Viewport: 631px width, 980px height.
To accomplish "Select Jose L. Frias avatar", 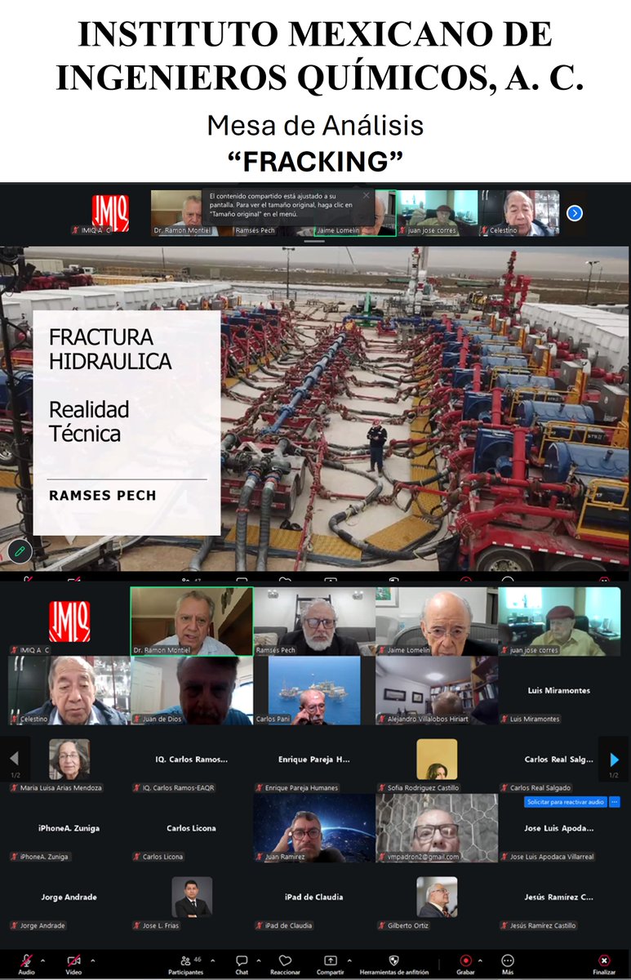I will coord(192,898).
